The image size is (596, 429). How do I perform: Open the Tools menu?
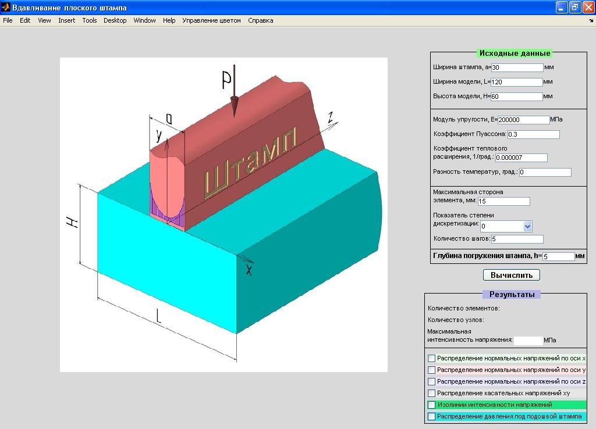click(90, 20)
